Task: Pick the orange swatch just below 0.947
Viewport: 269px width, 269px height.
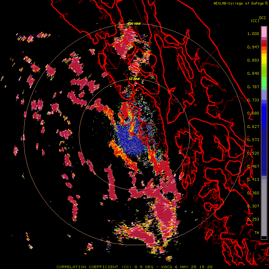Action: (264, 48)
